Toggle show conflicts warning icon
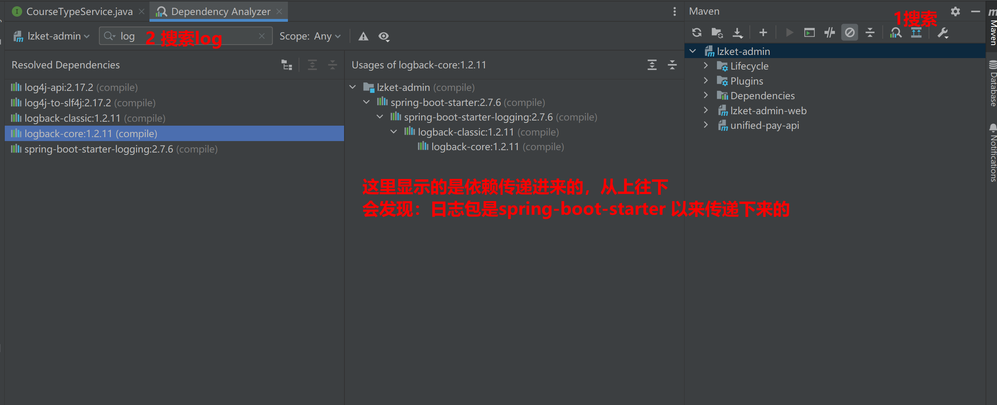This screenshot has height=405, width=997. click(x=363, y=36)
